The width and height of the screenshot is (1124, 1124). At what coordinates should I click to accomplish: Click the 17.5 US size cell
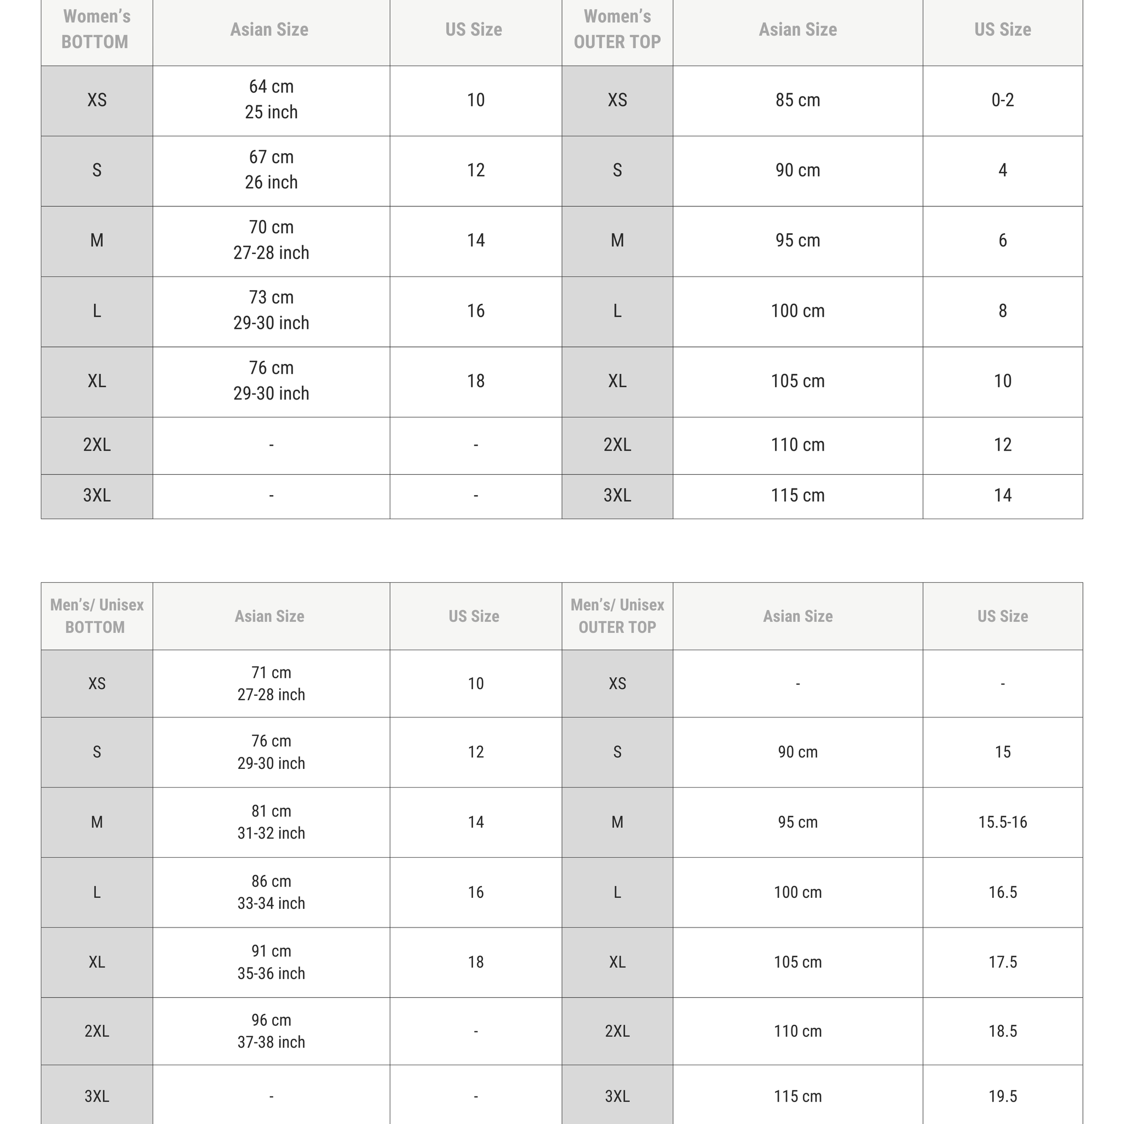click(1002, 962)
